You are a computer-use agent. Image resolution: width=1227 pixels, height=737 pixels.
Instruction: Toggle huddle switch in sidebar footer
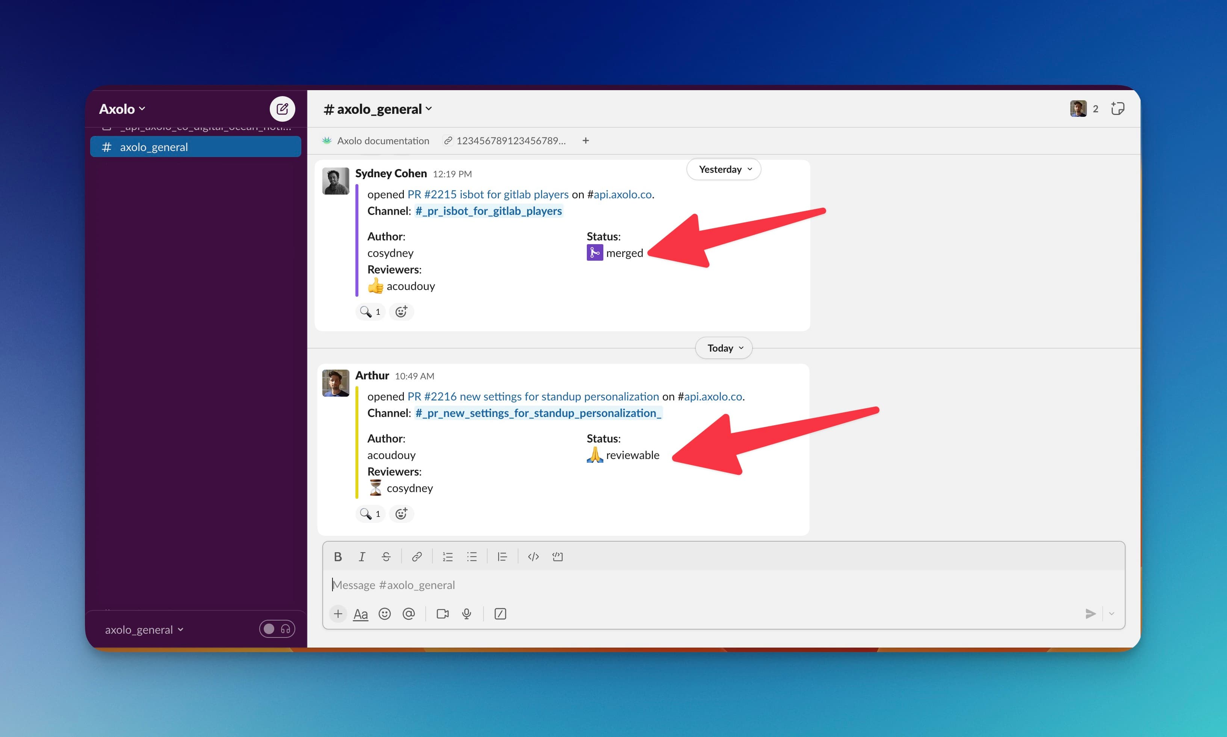click(x=277, y=629)
